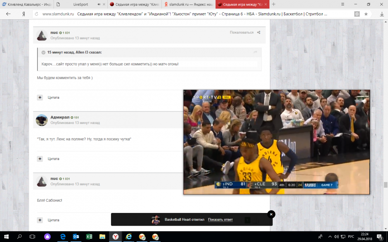The width and height of the screenshot is (388, 242).
Task: Switch to the LiveSport tab
Action: click(81, 4)
